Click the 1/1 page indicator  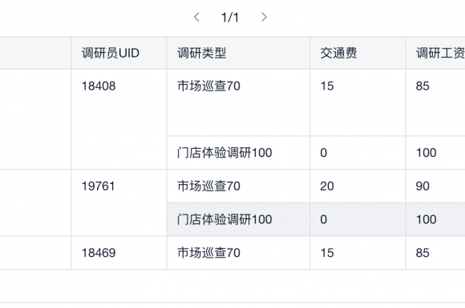(x=230, y=18)
